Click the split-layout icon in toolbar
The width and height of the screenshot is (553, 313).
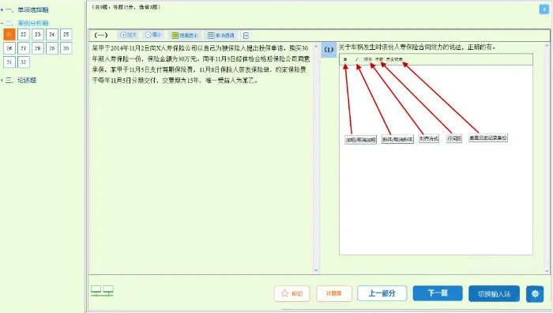[246, 36]
